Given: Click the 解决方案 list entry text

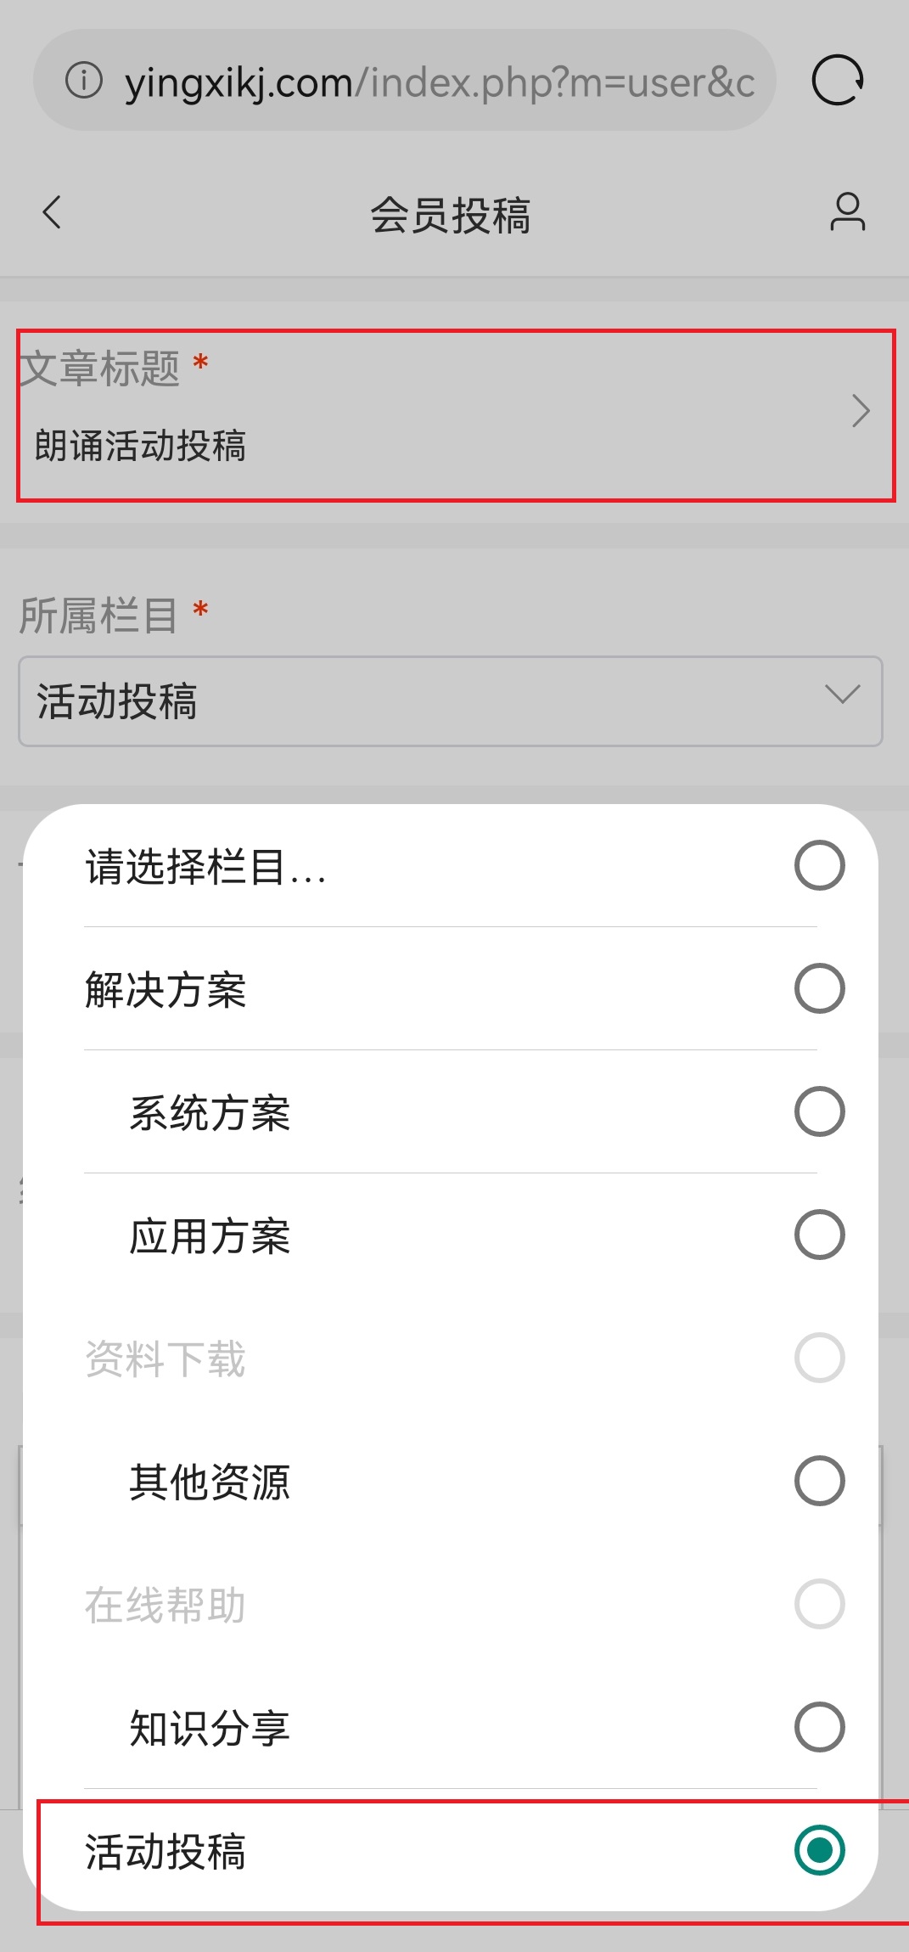Looking at the screenshot, I should (x=166, y=990).
